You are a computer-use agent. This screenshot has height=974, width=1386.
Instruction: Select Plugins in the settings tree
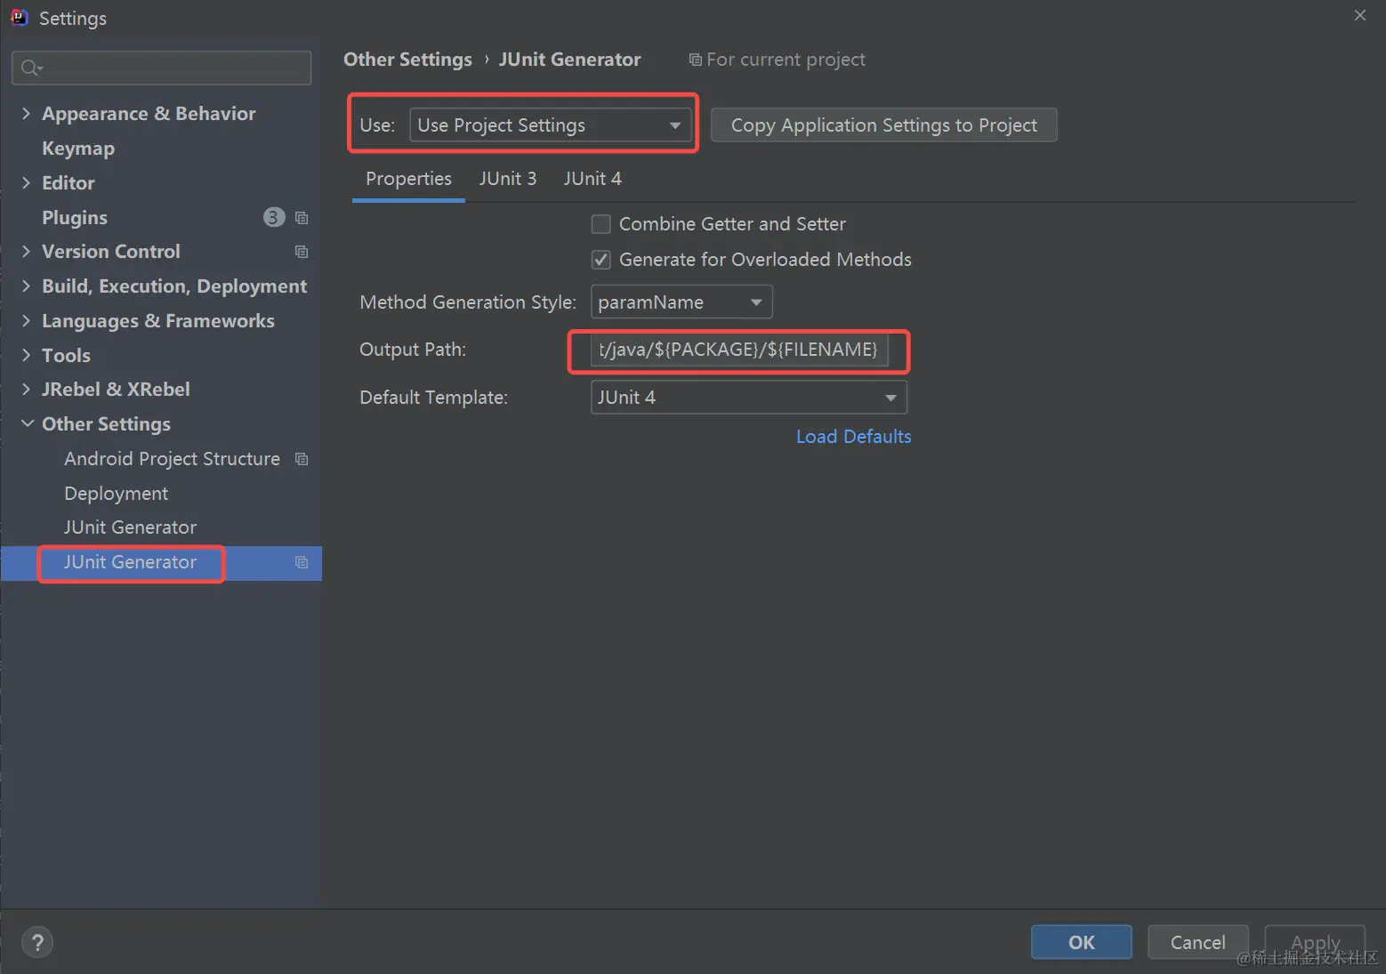point(75,218)
